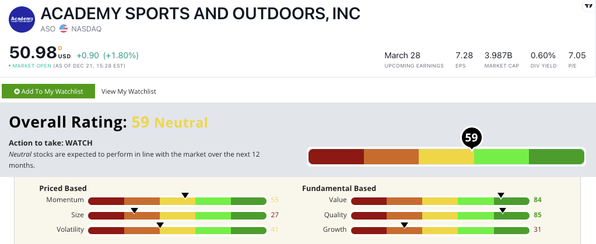Click the UPCOMING EARNINGS label
The width and height of the screenshot is (596, 244).
click(414, 66)
